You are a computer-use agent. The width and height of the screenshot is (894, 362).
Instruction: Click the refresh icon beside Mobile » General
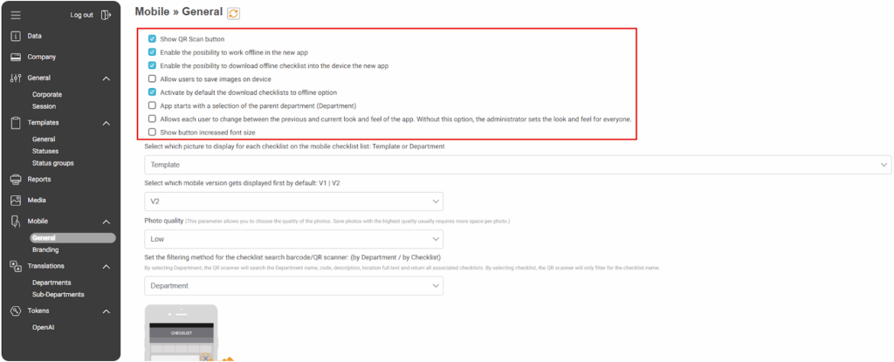click(x=233, y=13)
